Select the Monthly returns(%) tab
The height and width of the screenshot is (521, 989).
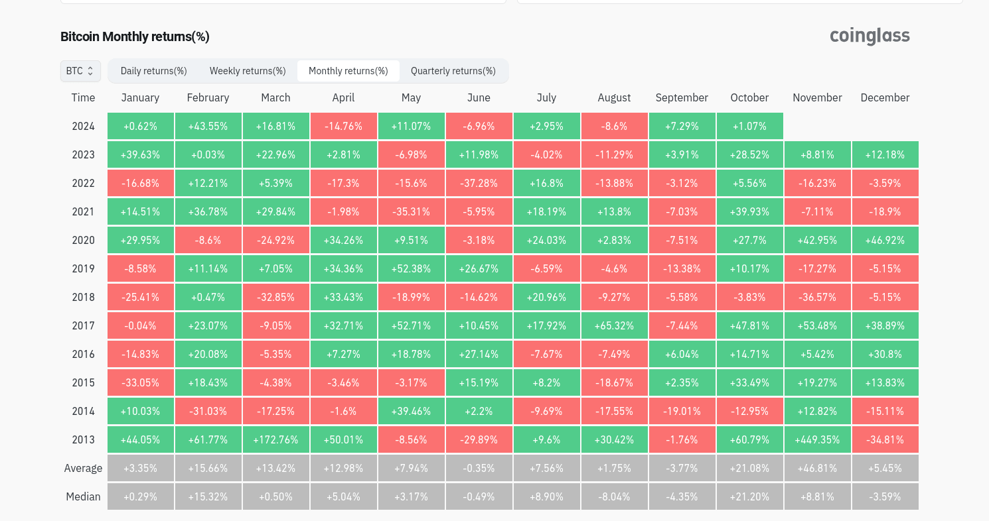[x=348, y=71]
